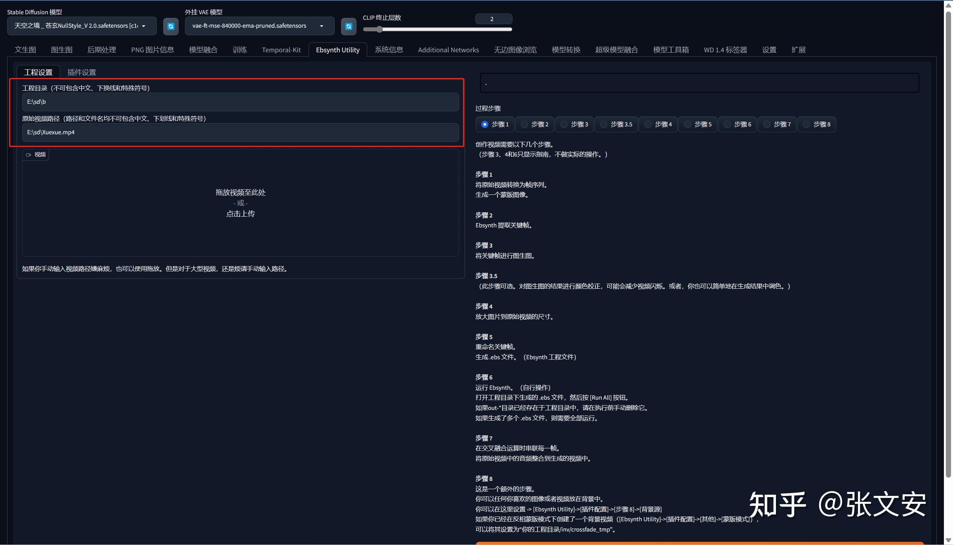Open the 后期处理 tab
The image size is (953, 545).
[101, 50]
